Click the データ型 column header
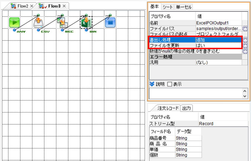The width and height of the screenshot is (251, 161). pos(188,131)
